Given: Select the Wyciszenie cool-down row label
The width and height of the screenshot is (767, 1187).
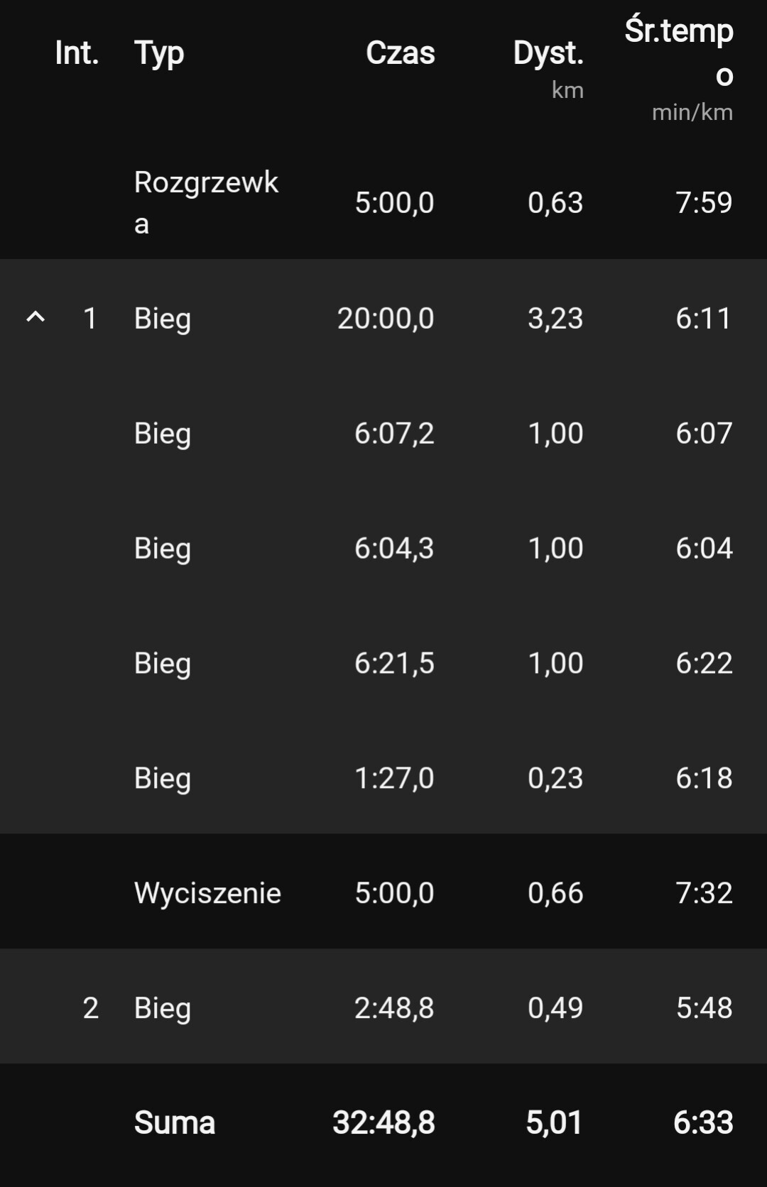Looking at the screenshot, I should [x=207, y=893].
